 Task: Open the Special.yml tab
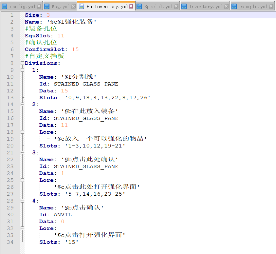pyautogui.click(x=158, y=7)
